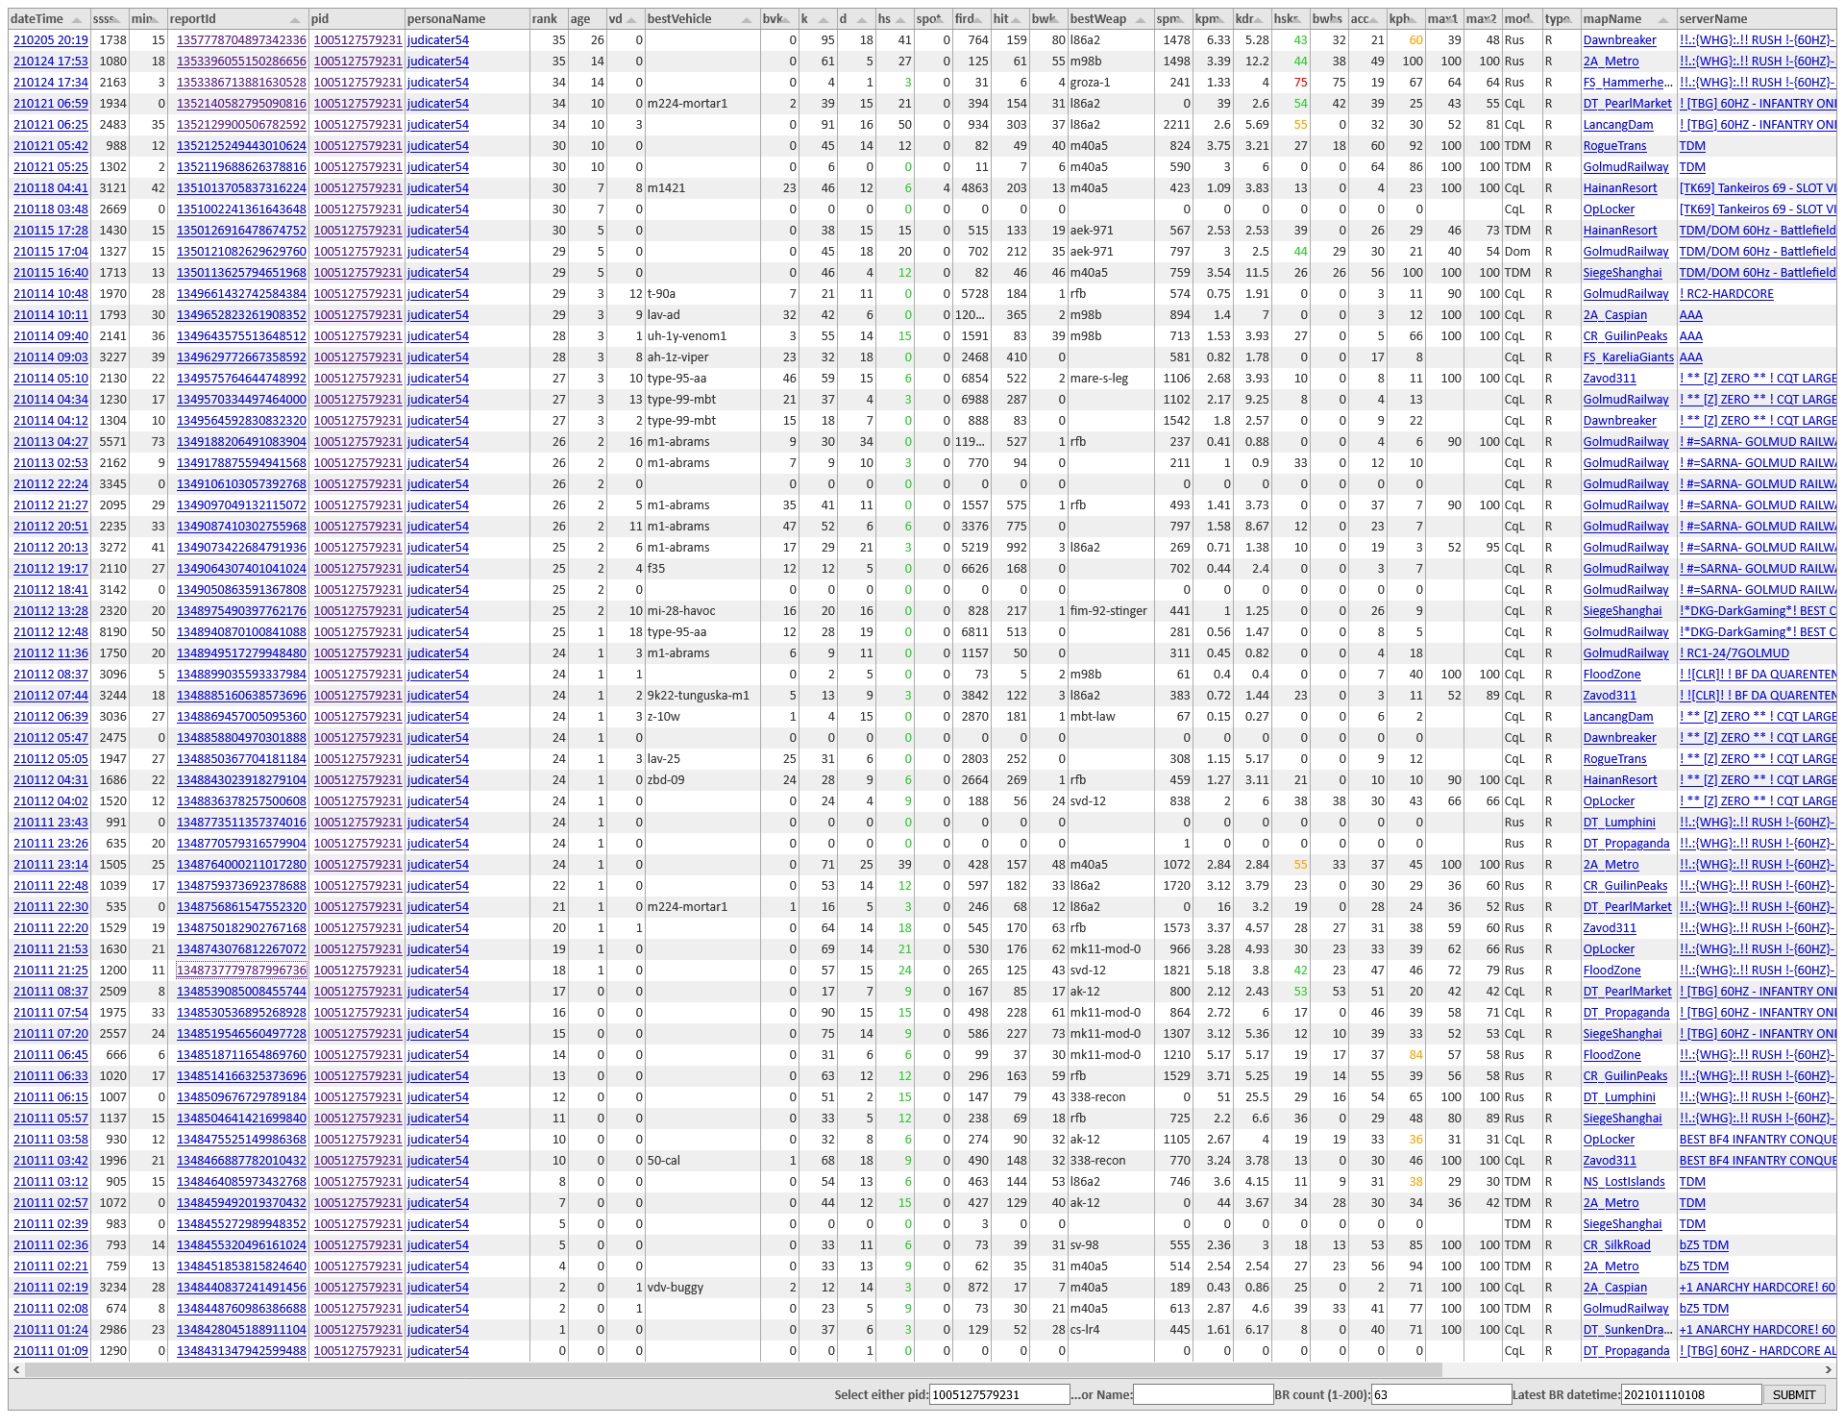Open reportId 1349188206491083904
This screenshot has height=1426, width=1845.
tap(241, 442)
